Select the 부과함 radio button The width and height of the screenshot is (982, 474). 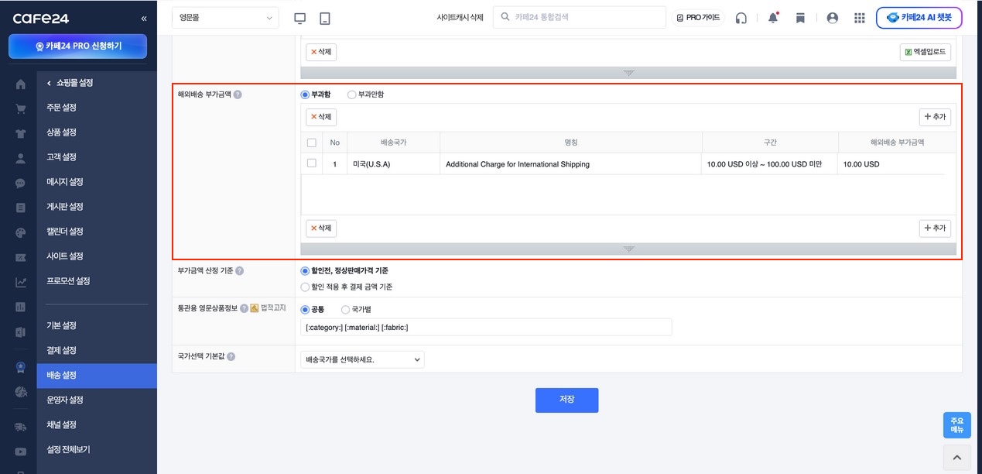[305, 94]
